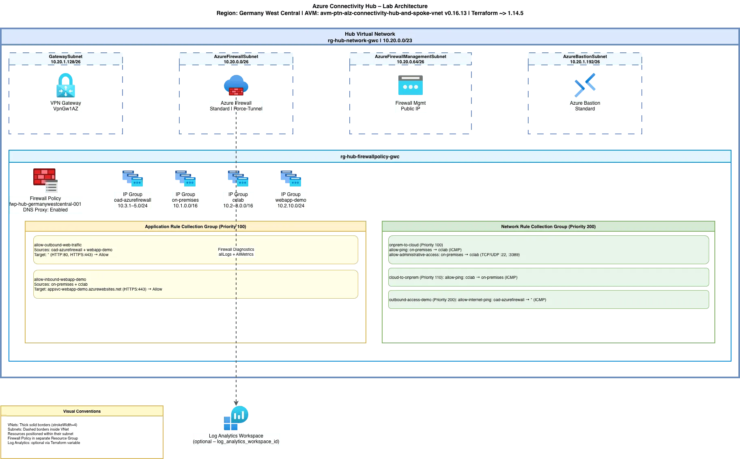Click the VPN Gateway VpnGw1AZ label
740x459 pixels.
(66, 106)
